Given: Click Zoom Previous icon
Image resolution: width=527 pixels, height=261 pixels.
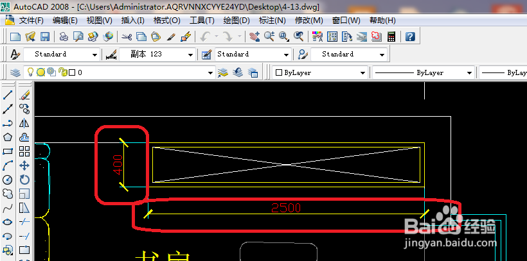Looking at the screenshot, I should (299, 37).
